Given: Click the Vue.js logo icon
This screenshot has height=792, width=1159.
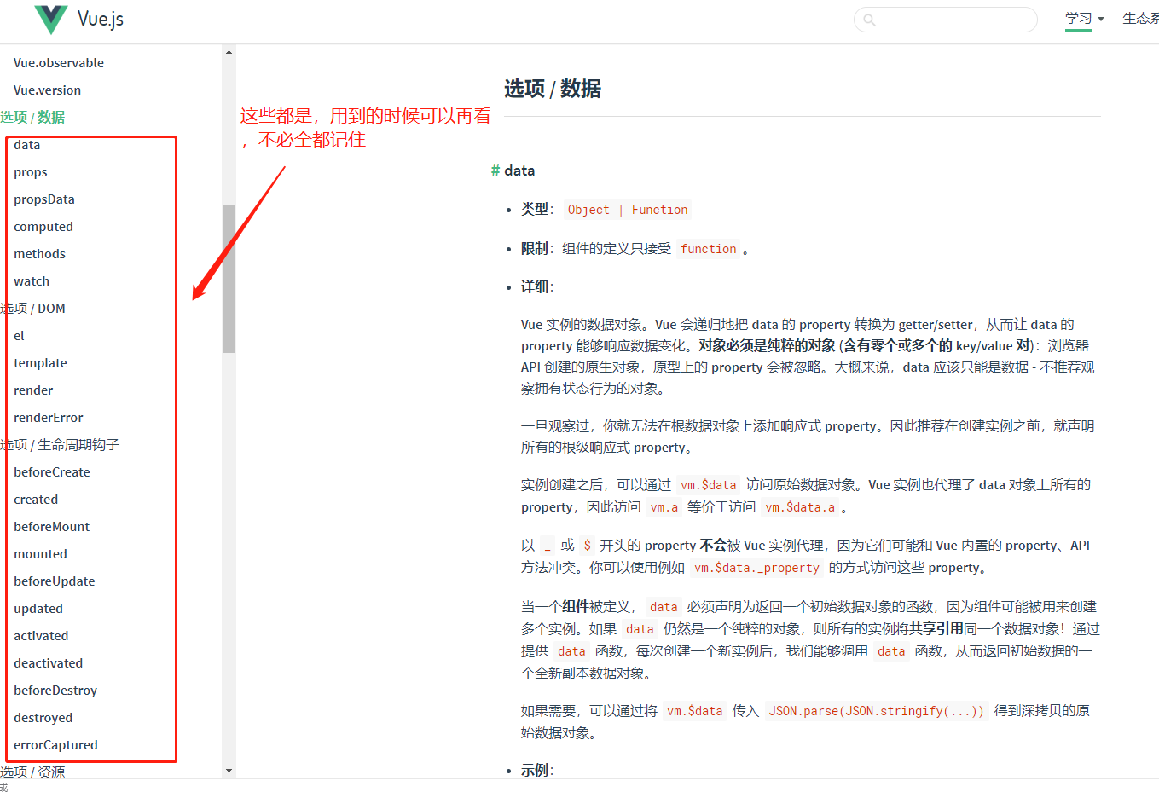Looking at the screenshot, I should 49,19.
